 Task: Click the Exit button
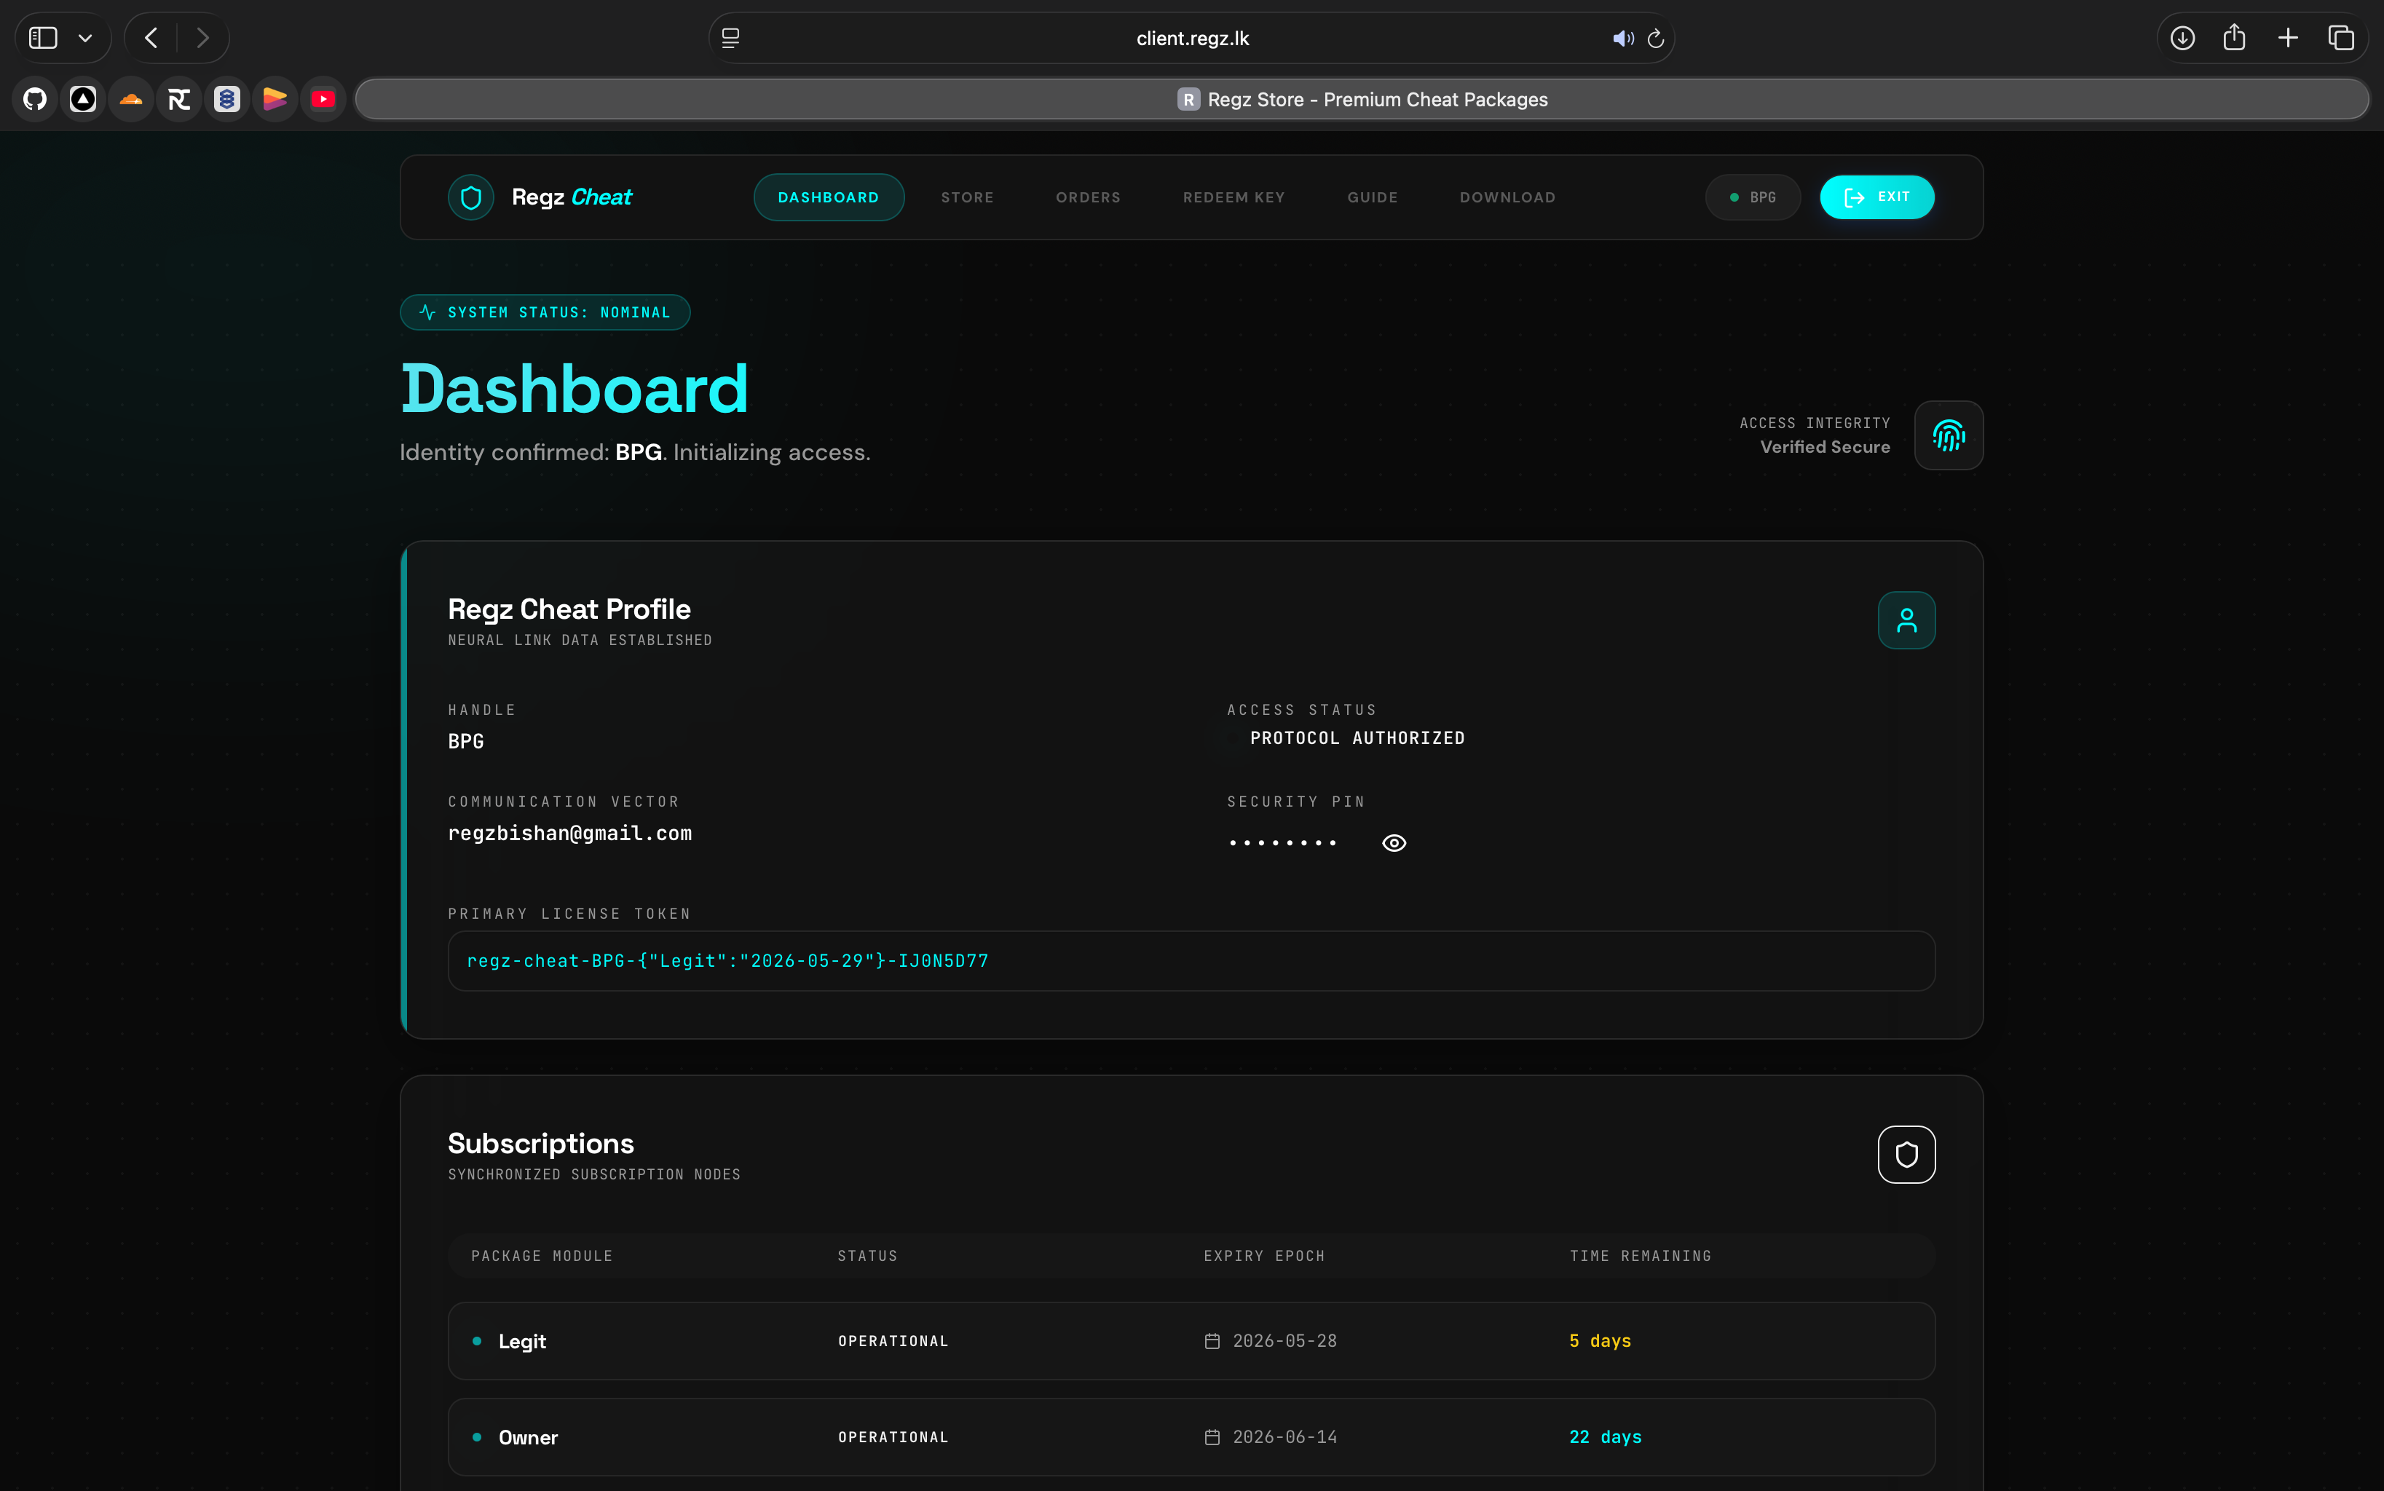pyautogui.click(x=1877, y=197)
